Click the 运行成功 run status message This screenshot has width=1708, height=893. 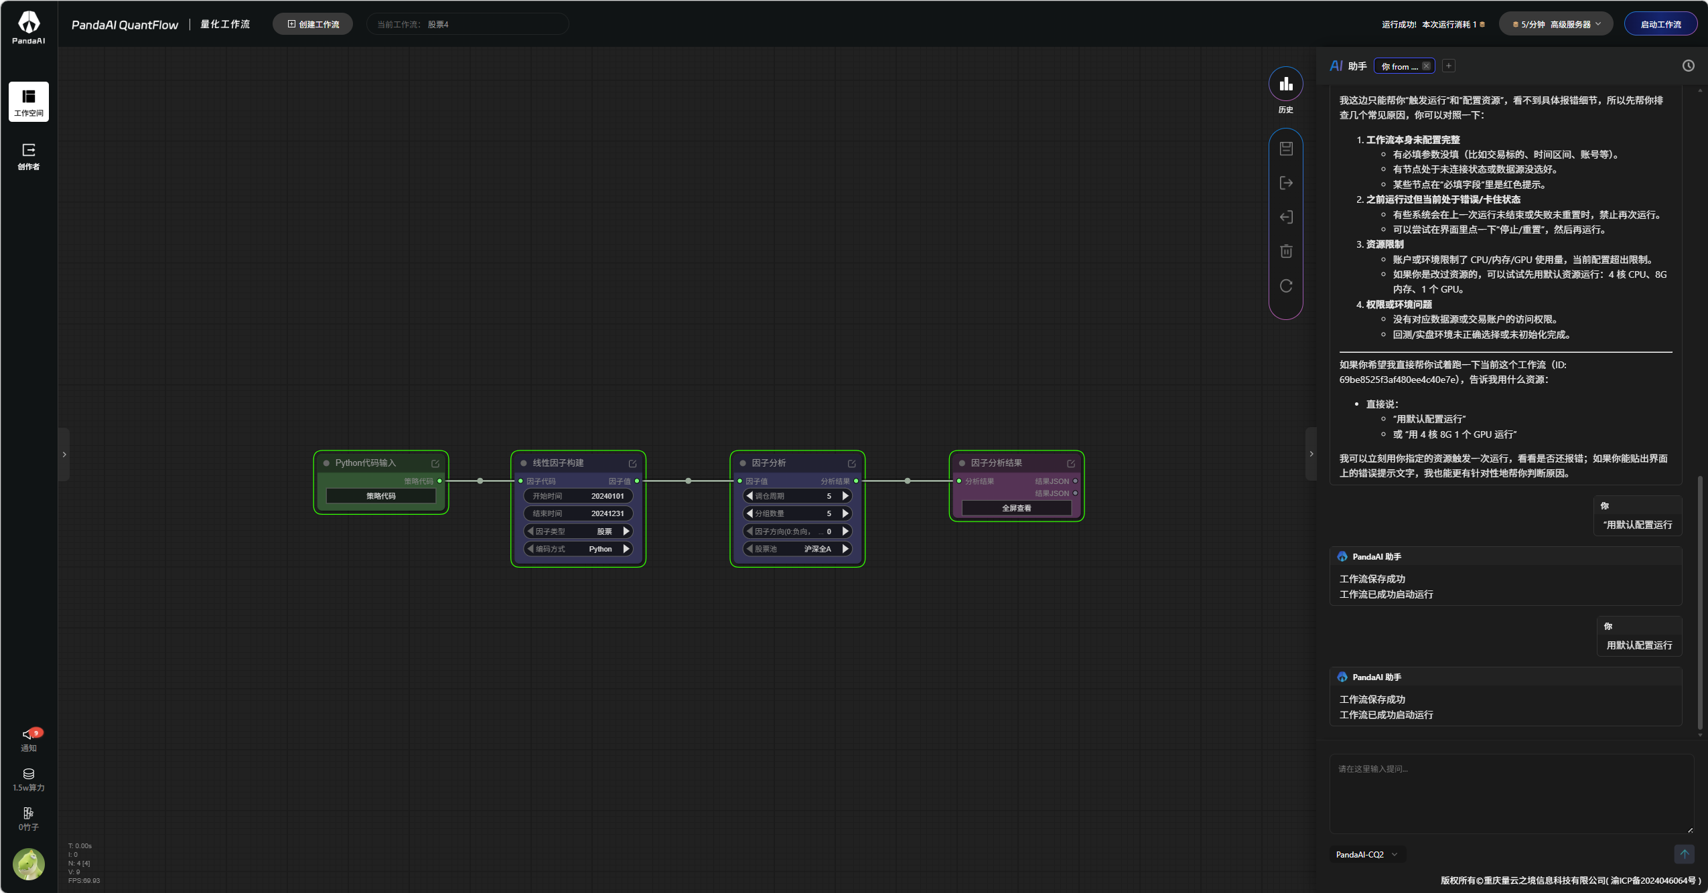coord(1433,25)
